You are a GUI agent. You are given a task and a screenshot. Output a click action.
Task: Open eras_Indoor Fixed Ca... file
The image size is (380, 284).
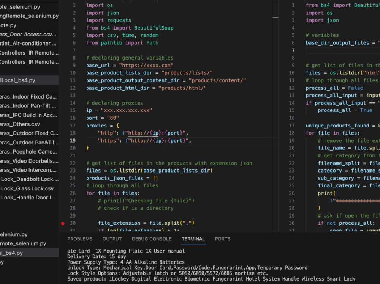pyautogui.click(x=29, y=97)
